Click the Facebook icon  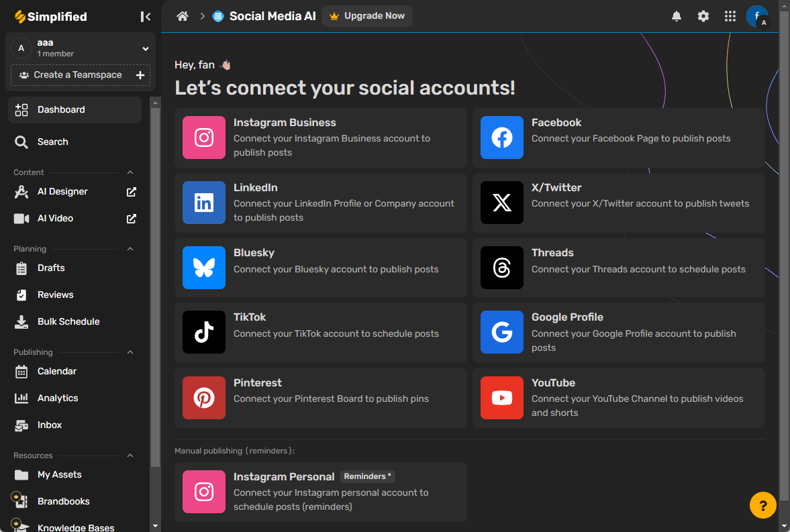(x=502, y=138)
